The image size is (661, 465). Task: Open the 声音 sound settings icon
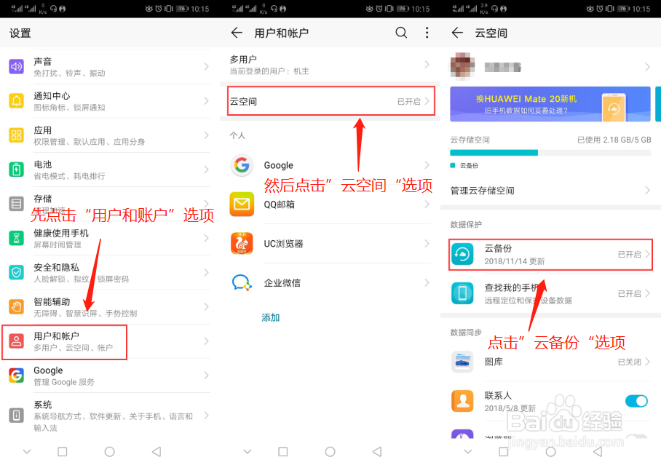[x=16, y=65]
